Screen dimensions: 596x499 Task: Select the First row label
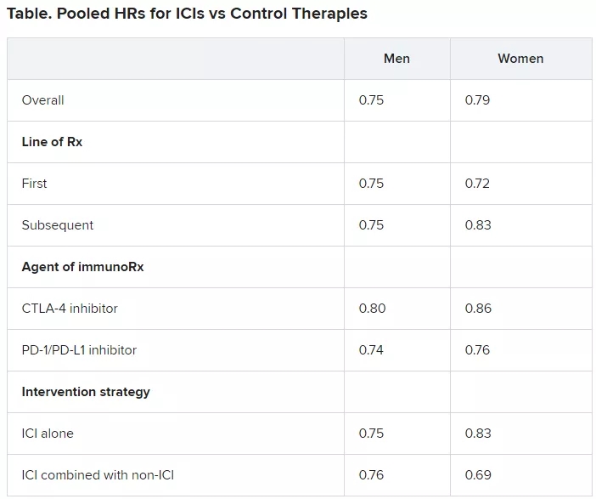(35, 184)
